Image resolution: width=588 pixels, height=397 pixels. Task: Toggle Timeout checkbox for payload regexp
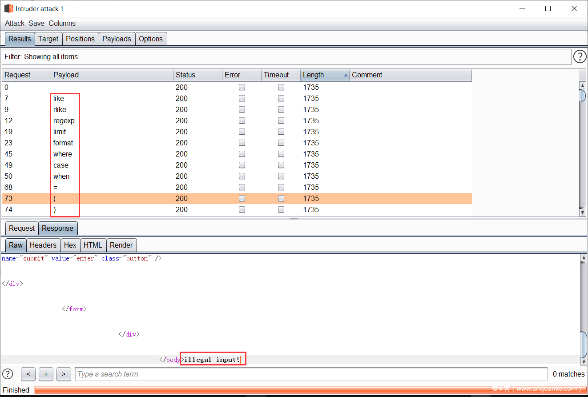point(281,120)
